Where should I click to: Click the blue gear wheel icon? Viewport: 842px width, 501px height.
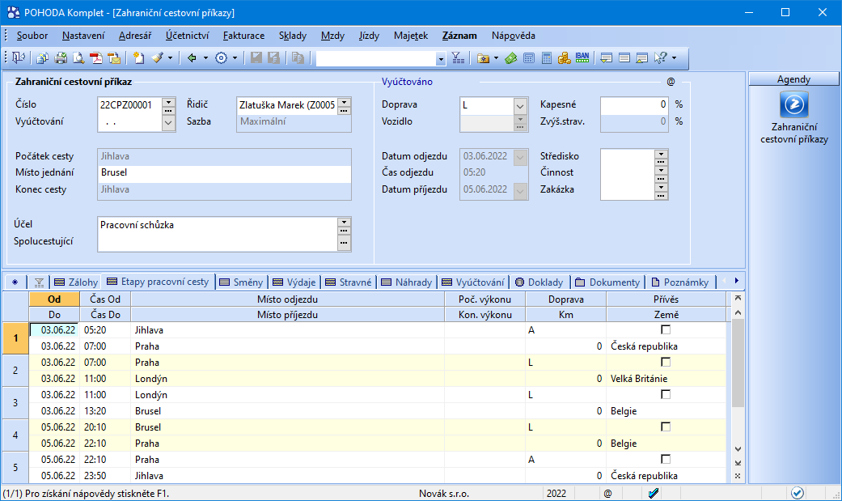(x=222, y=58)
